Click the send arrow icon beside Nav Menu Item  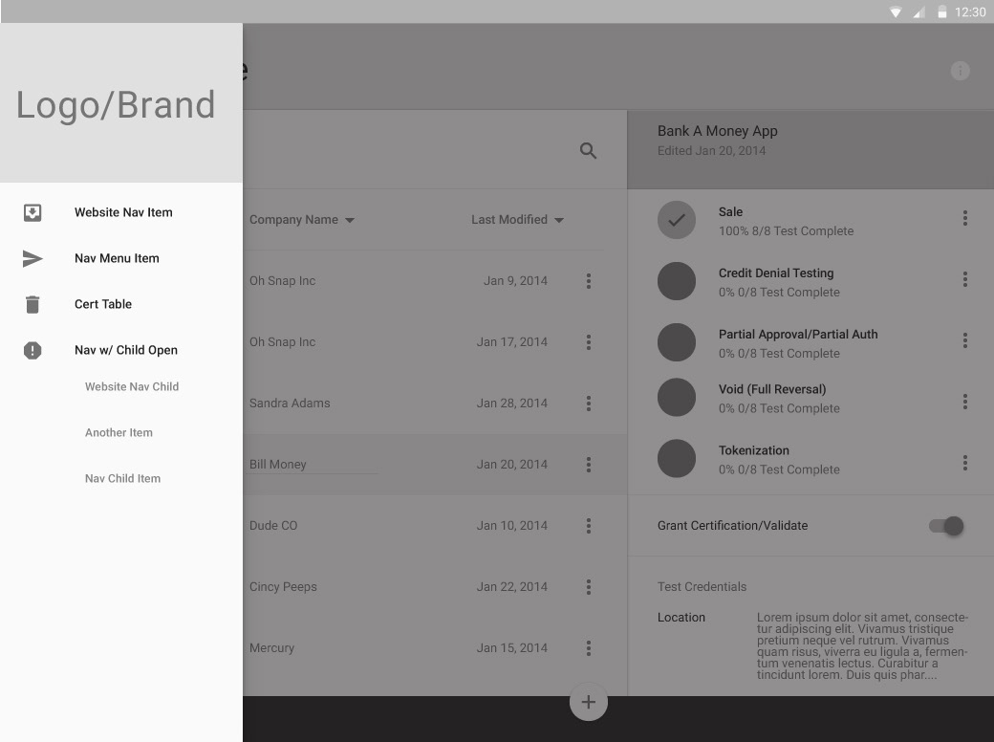click(x=32, y=259)
